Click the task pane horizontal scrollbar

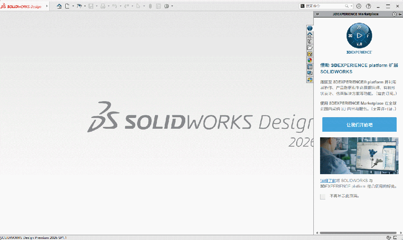pos(358,233)
